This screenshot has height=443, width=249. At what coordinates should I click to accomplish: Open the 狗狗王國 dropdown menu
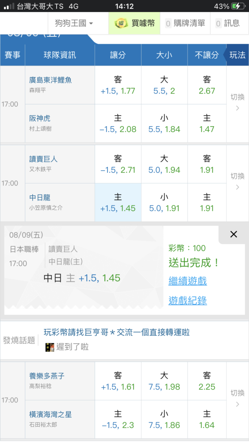pyautogui.click(x=74, y=23)
